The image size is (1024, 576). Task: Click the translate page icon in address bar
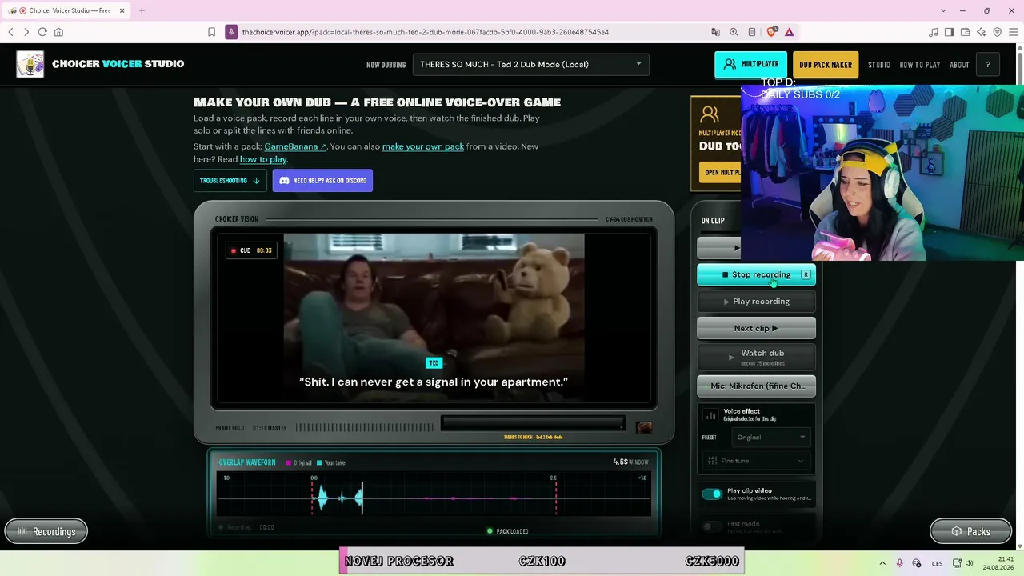coord(715,32)
